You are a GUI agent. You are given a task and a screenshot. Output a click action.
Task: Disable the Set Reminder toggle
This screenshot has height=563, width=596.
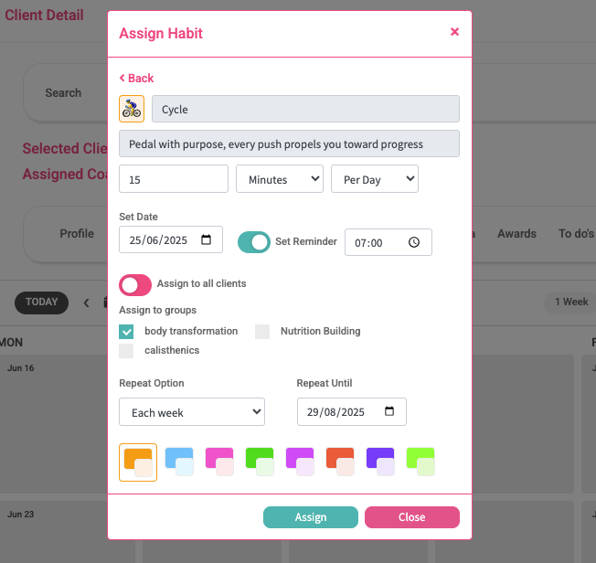click(254, 242)
